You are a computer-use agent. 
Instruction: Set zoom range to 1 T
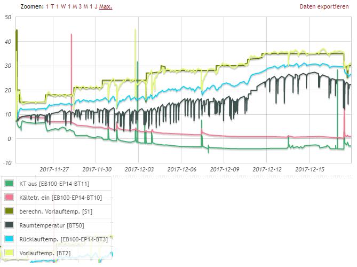pyautogui.click(x=50, y=6)
